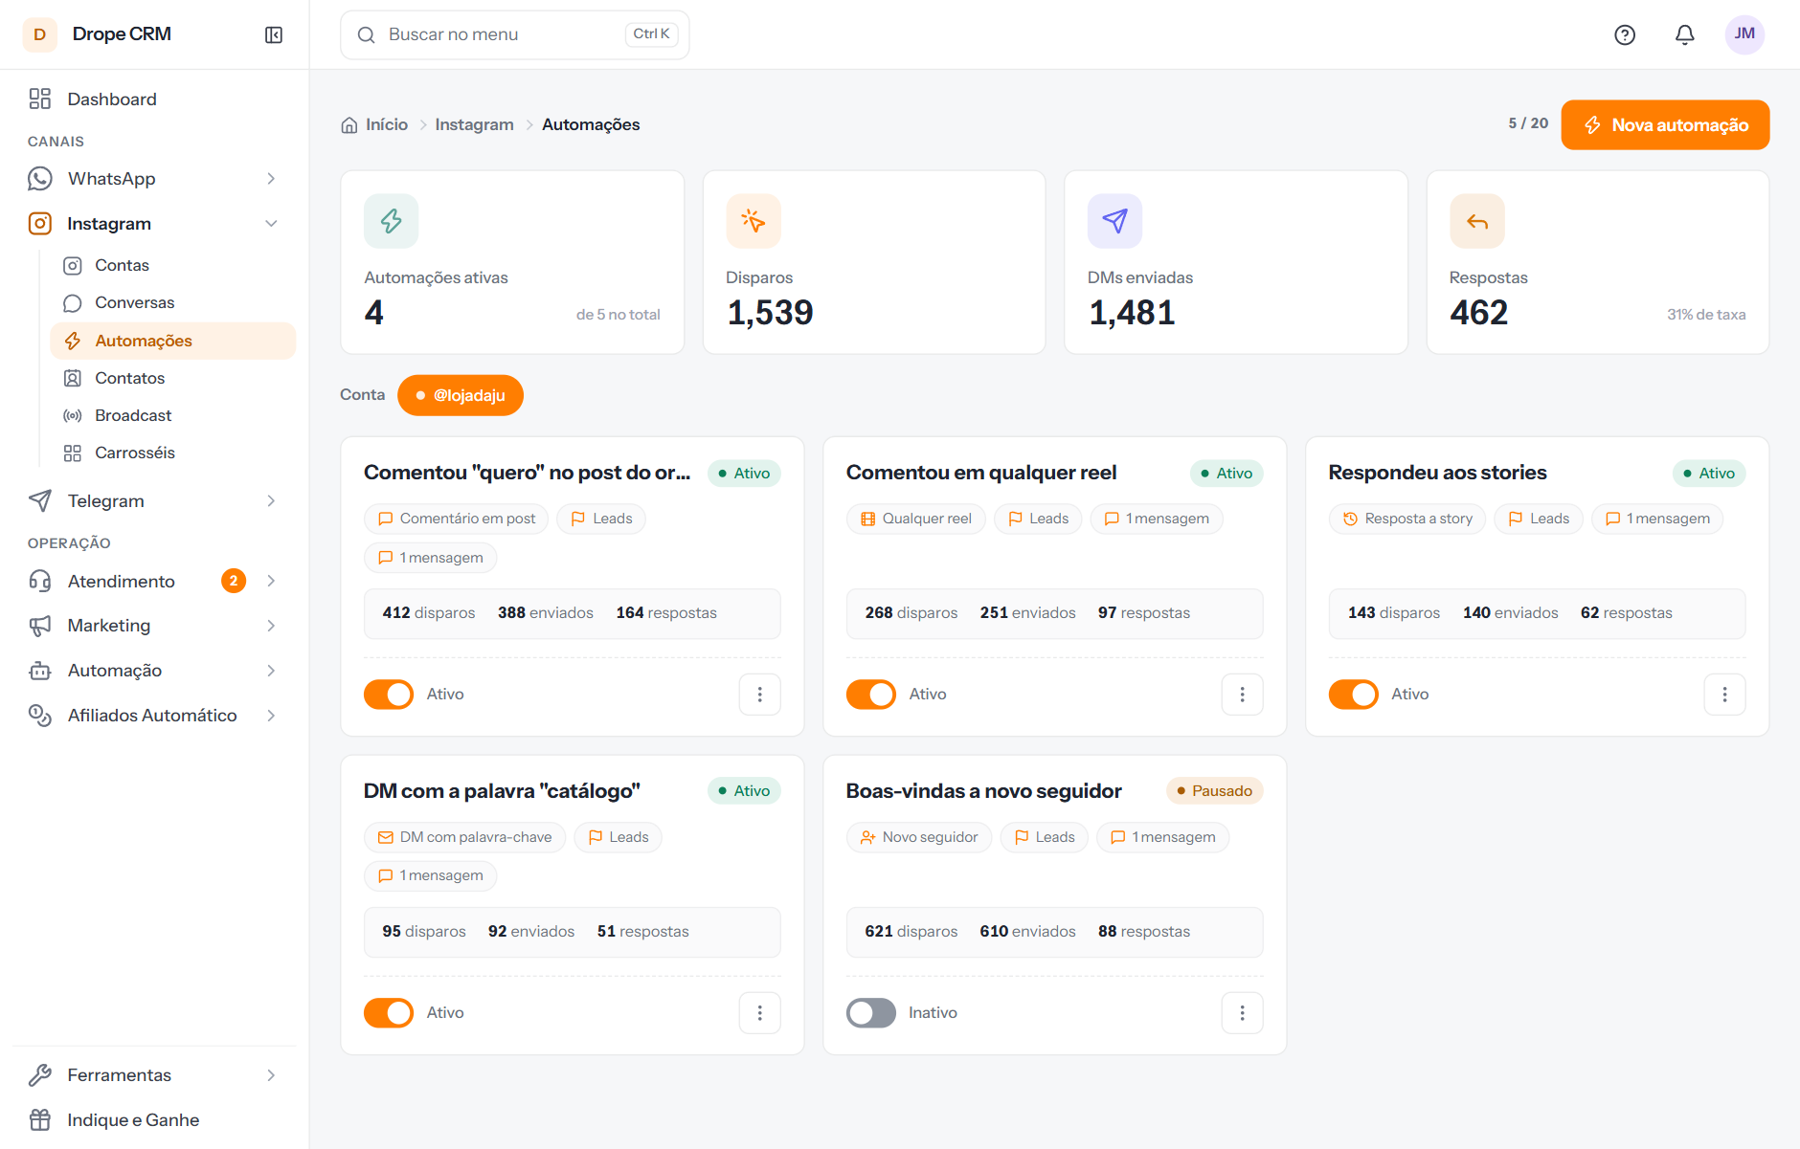
Task: Turn off Respondeu aos stories toggle
Action: [1354, 695]
